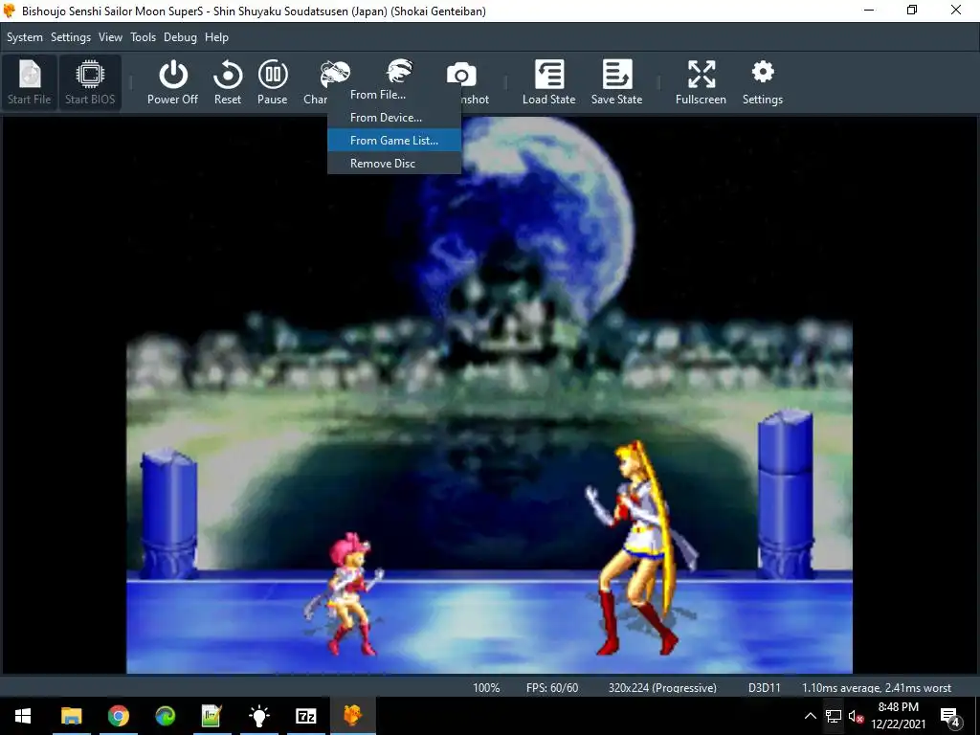Click the Change Disc toolbar icon

click(334, 75)
